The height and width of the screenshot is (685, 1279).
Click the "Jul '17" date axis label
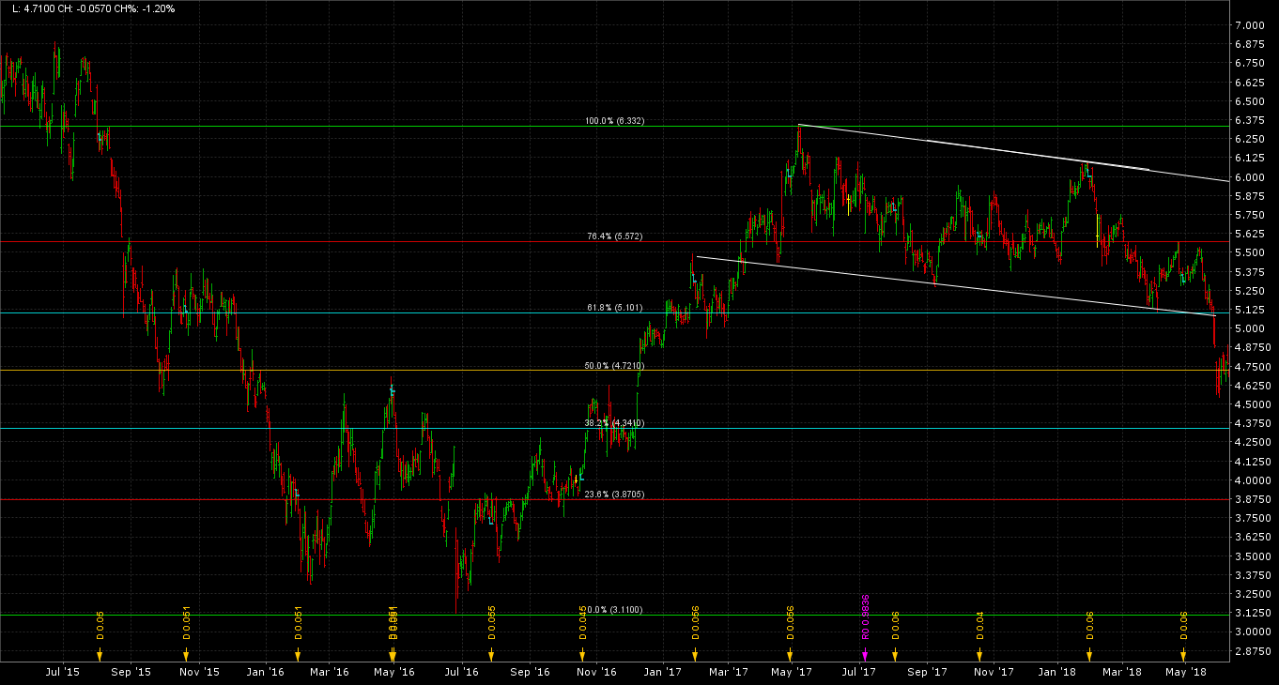(x=858, y=672)
